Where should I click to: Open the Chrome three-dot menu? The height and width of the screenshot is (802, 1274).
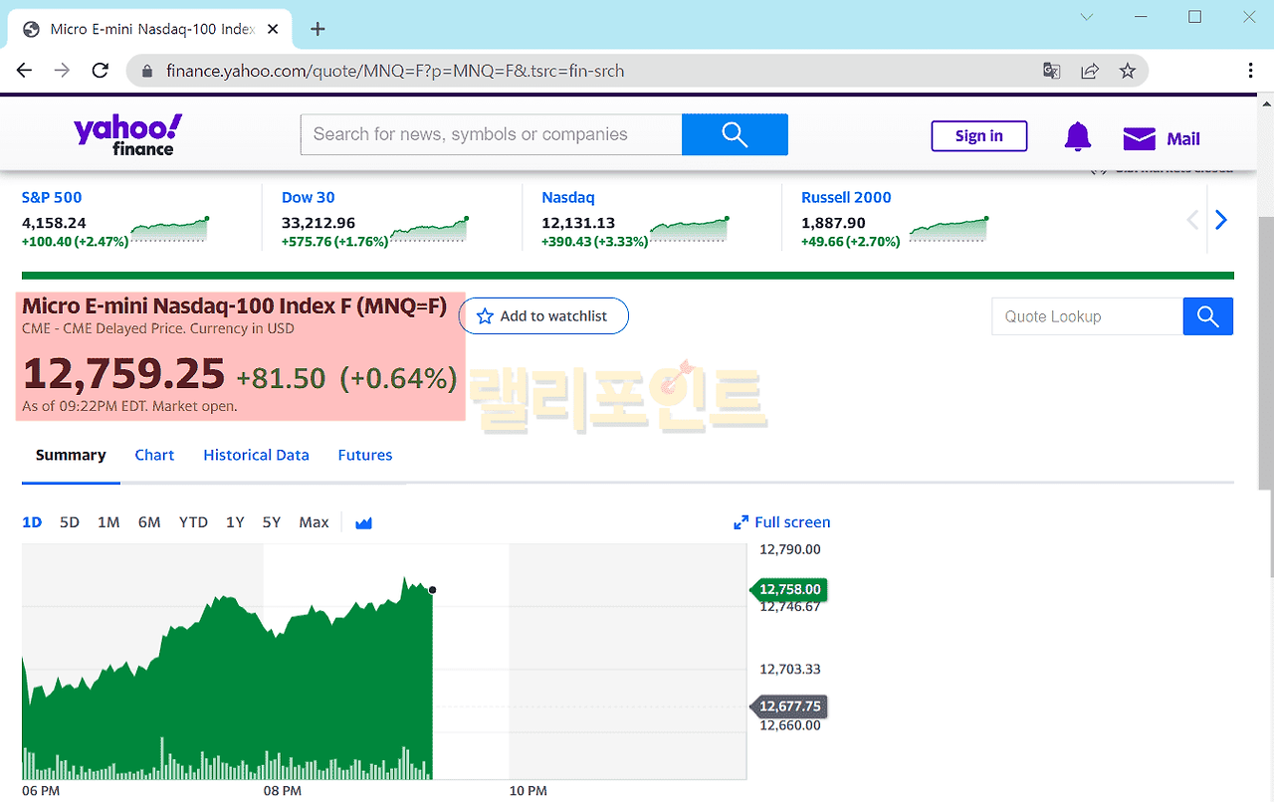[x=1250, y=71]
